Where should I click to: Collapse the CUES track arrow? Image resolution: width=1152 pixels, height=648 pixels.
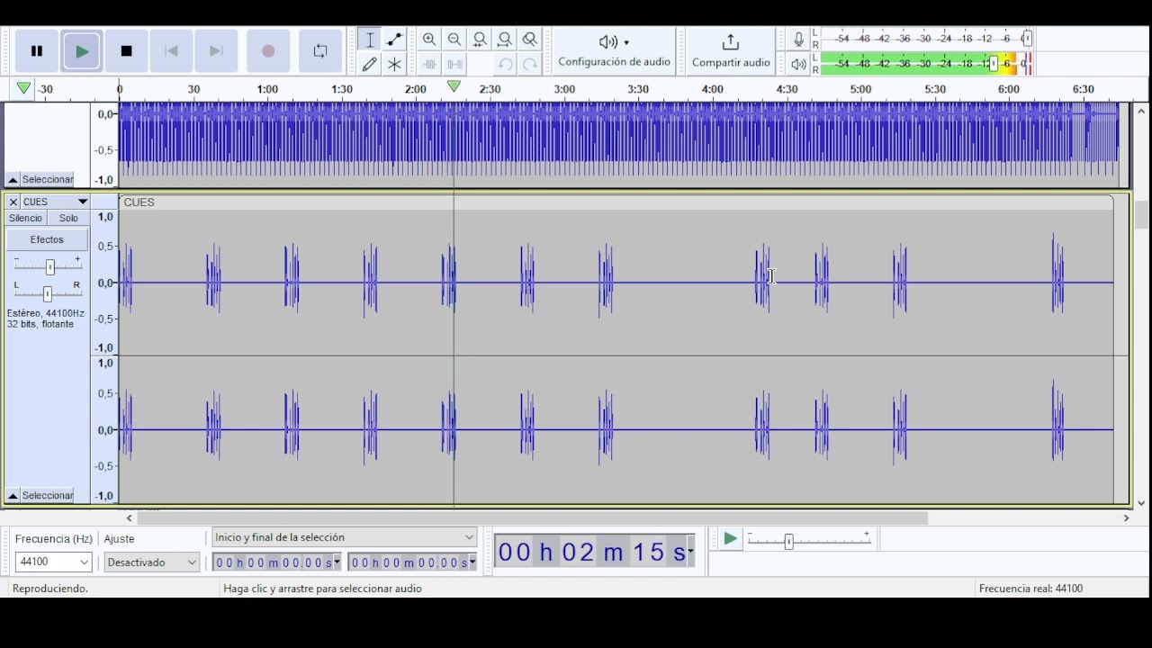point(13,496)
